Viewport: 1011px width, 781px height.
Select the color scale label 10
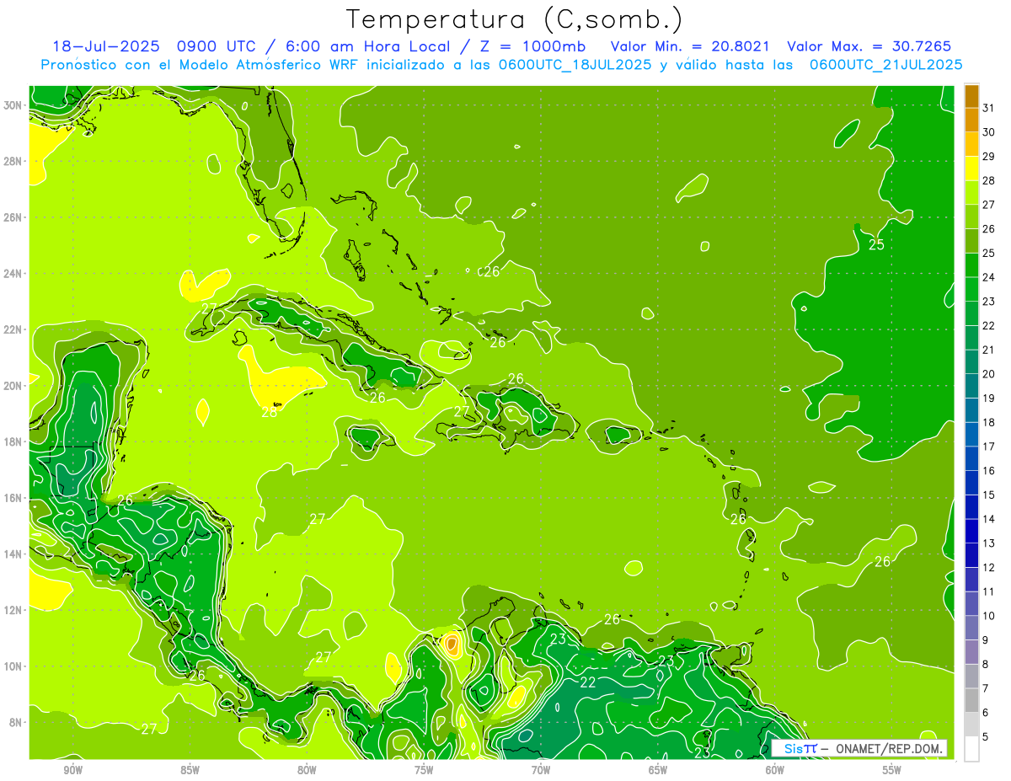988,616
